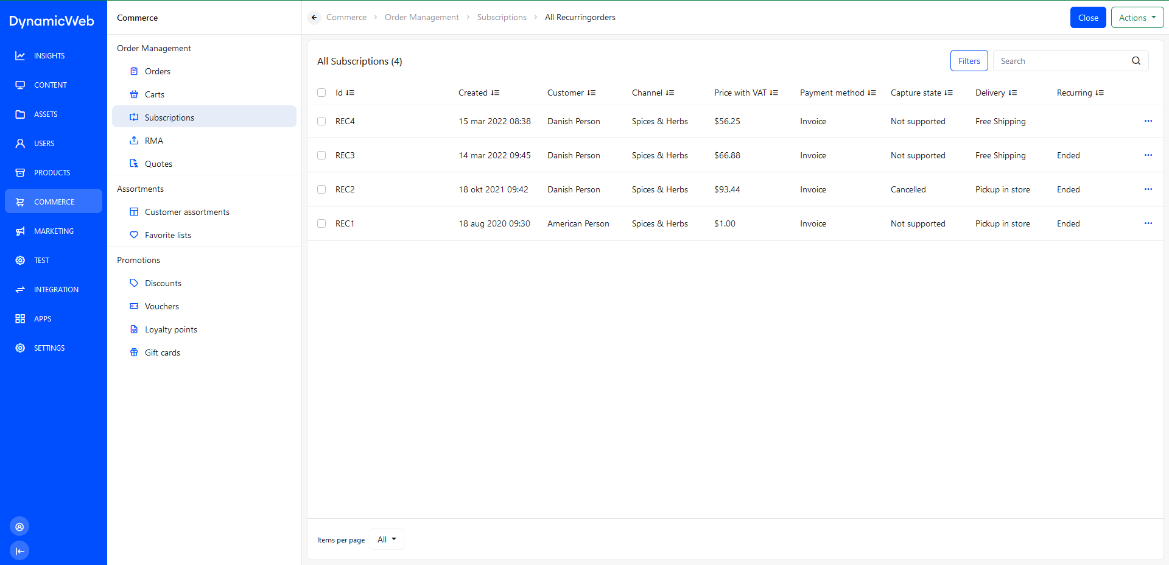Open row actions for REC2
1169x565 pixels.
pyautogui.click(x=1148, y=189)
